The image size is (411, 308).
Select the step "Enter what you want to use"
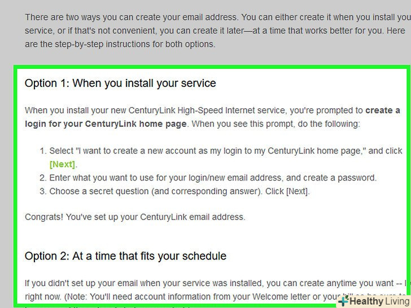(212, 178)
